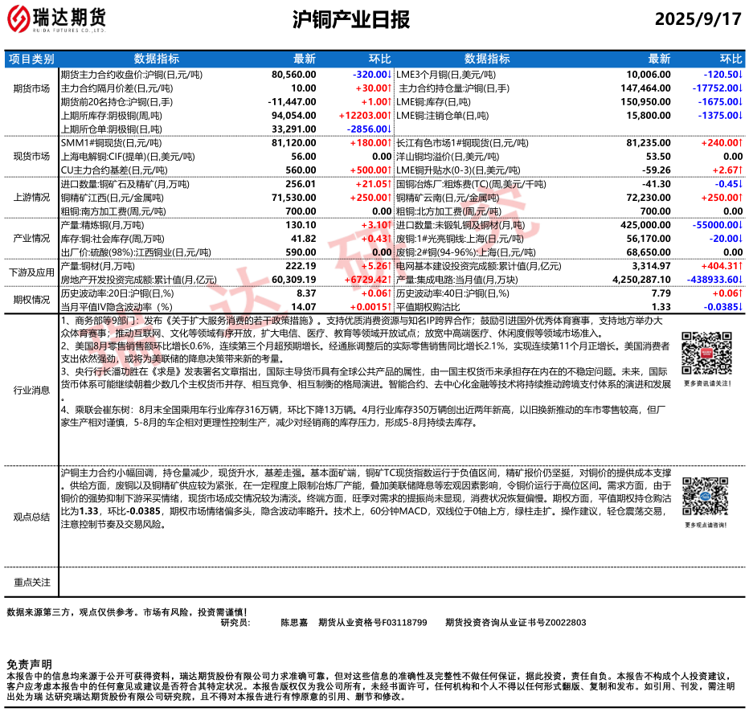This screenshot has height=712, width=749.
Task: Click the 期权情况 row label
Action: tap(31, 300)
